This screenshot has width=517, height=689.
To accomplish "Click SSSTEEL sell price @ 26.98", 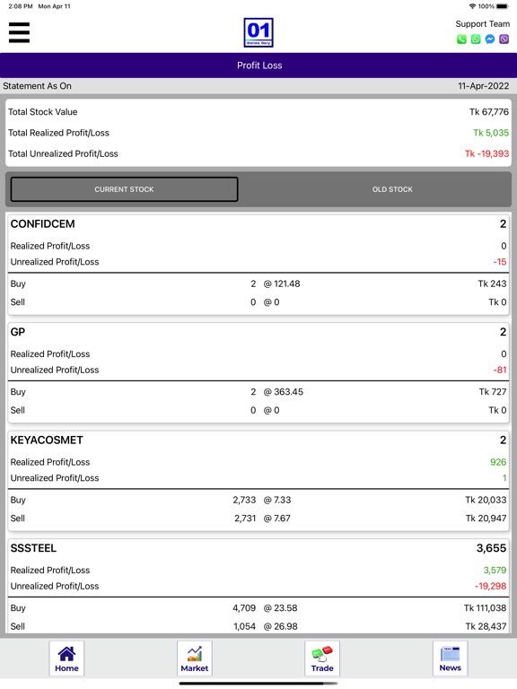I will coord(280,626).
